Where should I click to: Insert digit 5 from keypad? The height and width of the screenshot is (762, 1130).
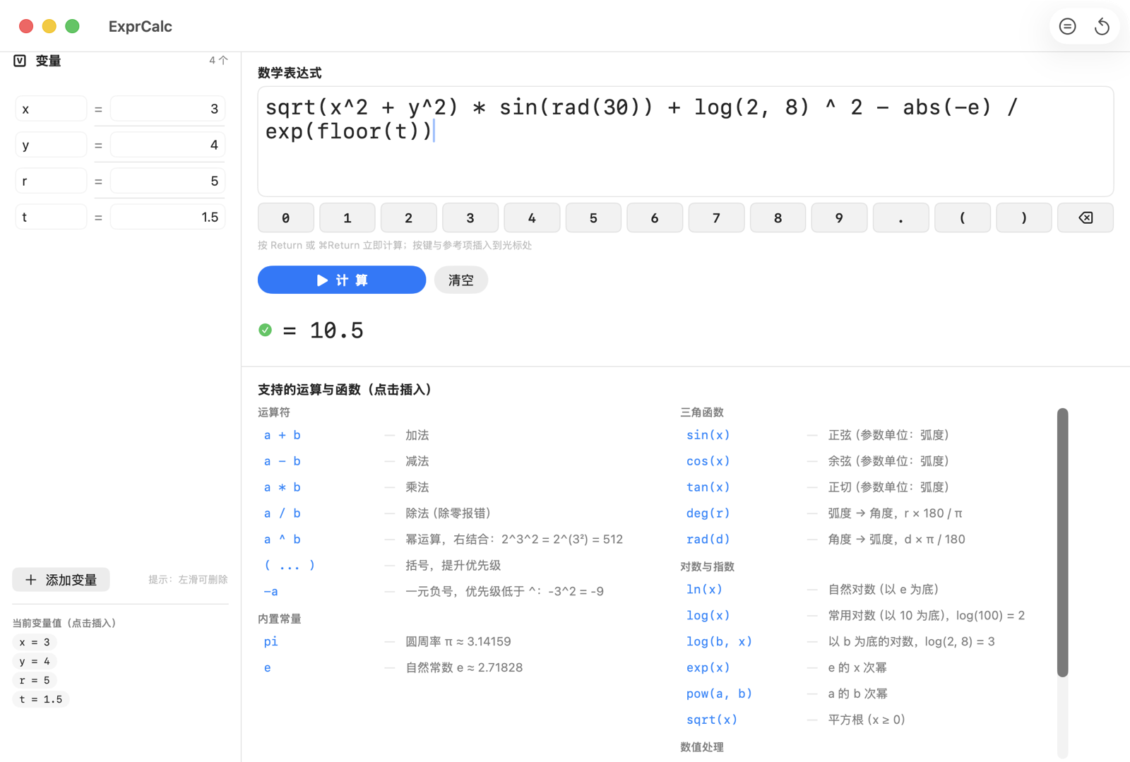coord(593,218)
